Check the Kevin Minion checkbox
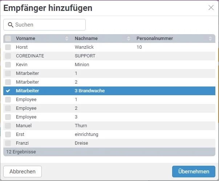This screenshot has width=219, height=181. (8, 65)
